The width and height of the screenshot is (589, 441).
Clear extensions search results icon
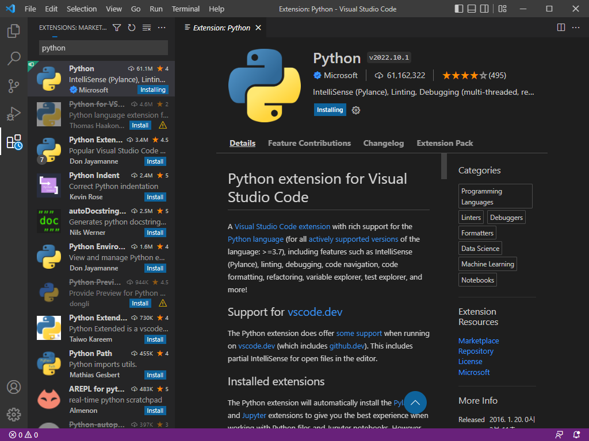coord(147,28)
